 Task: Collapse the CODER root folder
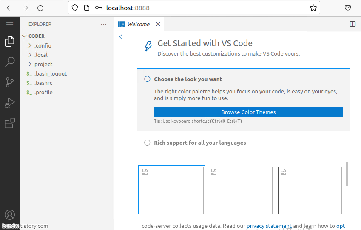click(36, 36)
